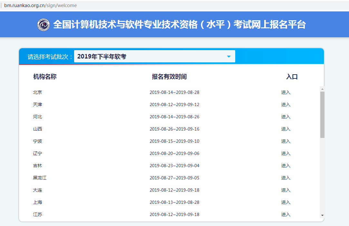
Task: Select the 天津 institution name
Action: pyautogui.click(x=37, y=104)
